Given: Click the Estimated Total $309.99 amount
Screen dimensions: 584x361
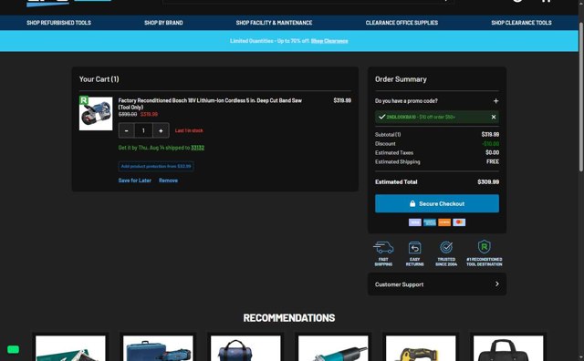Looking at the screenshot, I should coord(488,182).
